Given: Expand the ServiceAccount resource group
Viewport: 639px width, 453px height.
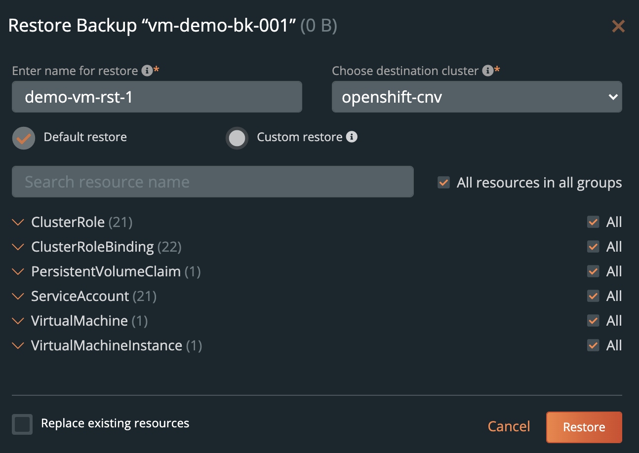Looking at the screenshot, I should click(x=18, y=296).
